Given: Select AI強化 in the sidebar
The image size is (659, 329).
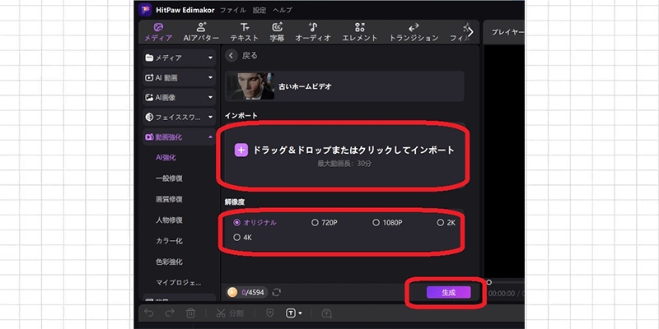Looking at the screenshot, I should click(x=166, y=158).
